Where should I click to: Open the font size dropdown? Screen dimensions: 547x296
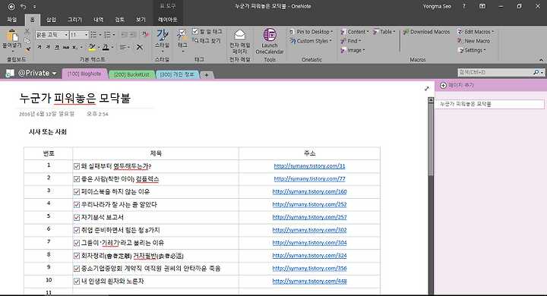(86, 35)
